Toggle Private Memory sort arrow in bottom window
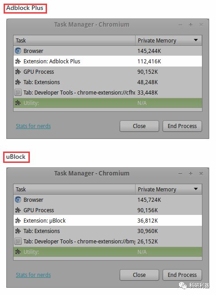The width and height of the screenshot is (216, 295). [196, 189]
